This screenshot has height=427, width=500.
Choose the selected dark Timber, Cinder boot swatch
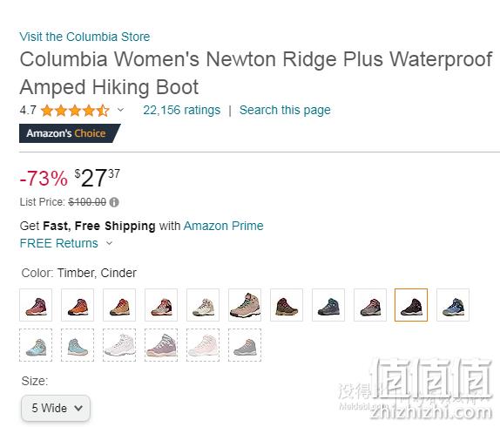coord(411,305)
